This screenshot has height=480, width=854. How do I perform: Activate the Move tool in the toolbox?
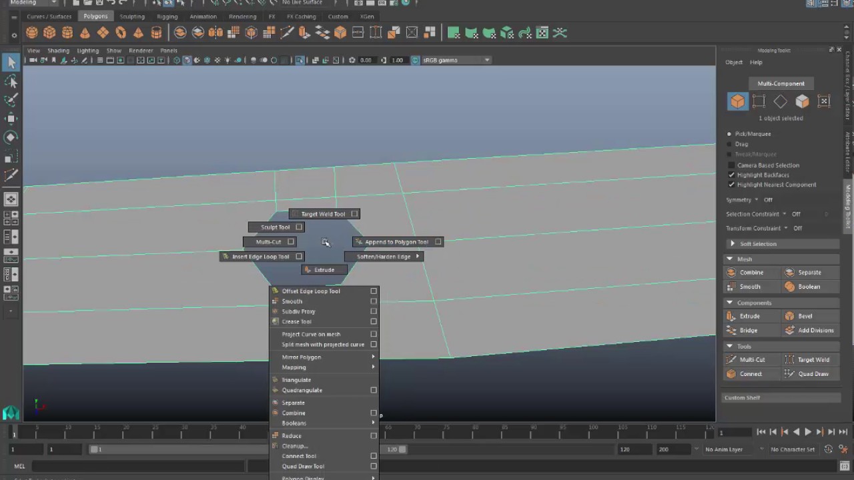11,119
